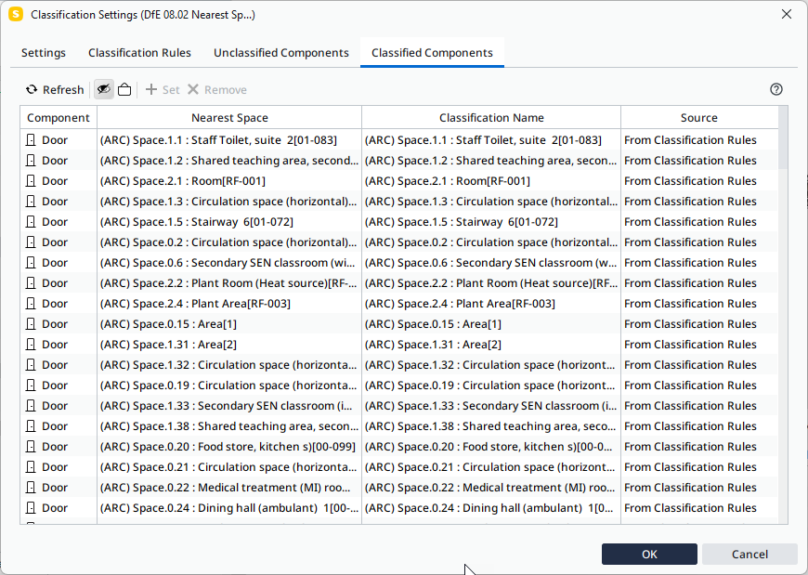Select Classification Name cell 'Space.0.24 : Dining hall (ambulant)'
808x575 pixels.
coord(490,508)
